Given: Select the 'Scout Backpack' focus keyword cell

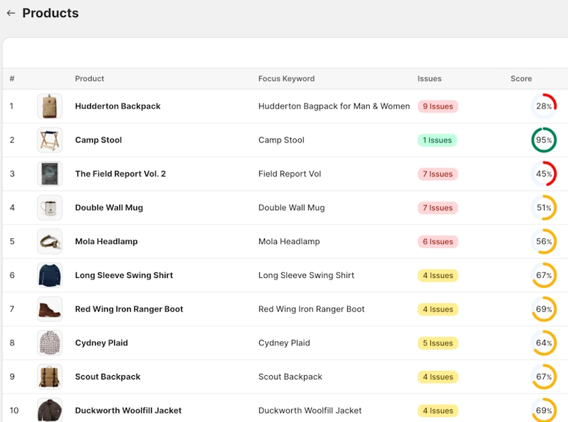Looking at the screenshot, I should pos(290,377).
